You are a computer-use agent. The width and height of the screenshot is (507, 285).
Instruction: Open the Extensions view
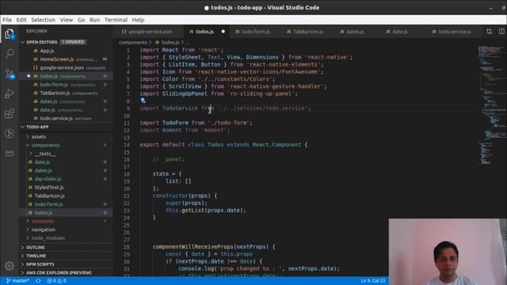(10, 113)
